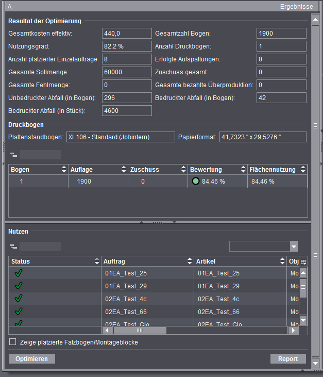The width and height of the screenshot is (323, 377).
Task: Click the Bedruckter Abfall (in Stück) field 4600
Action: 127,110
